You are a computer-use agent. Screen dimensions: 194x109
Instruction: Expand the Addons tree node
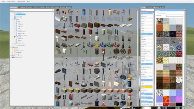13,49
